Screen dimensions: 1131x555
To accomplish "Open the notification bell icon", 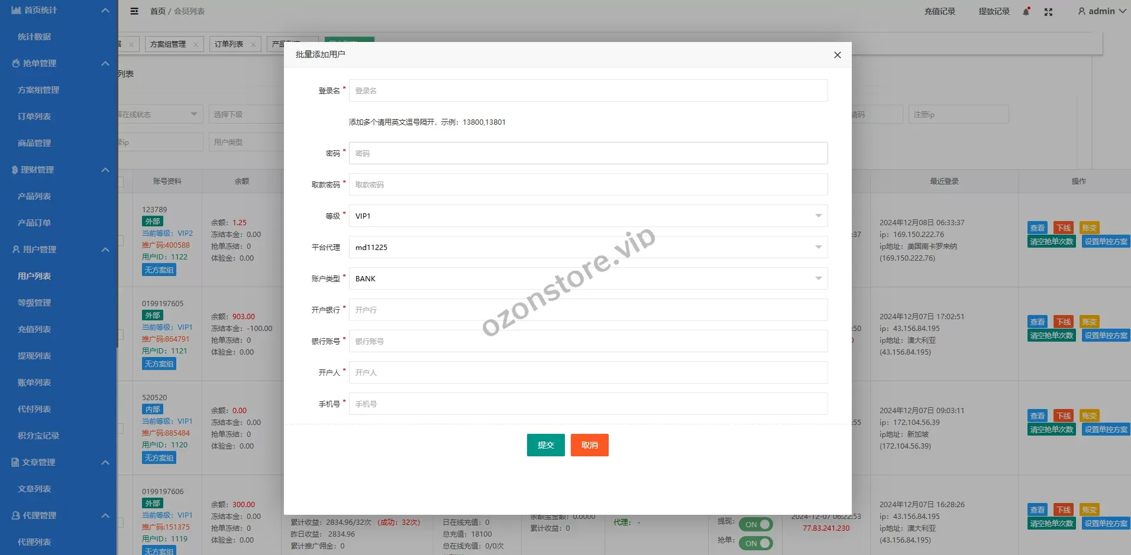I will (1026, 12).
